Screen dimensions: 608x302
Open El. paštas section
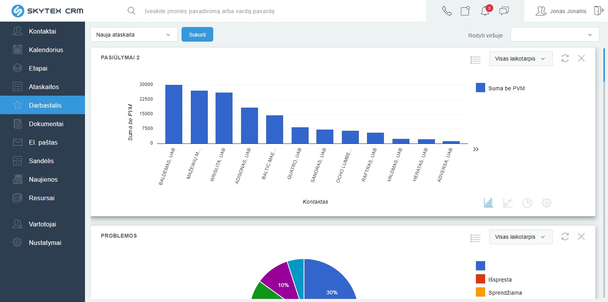42,142
